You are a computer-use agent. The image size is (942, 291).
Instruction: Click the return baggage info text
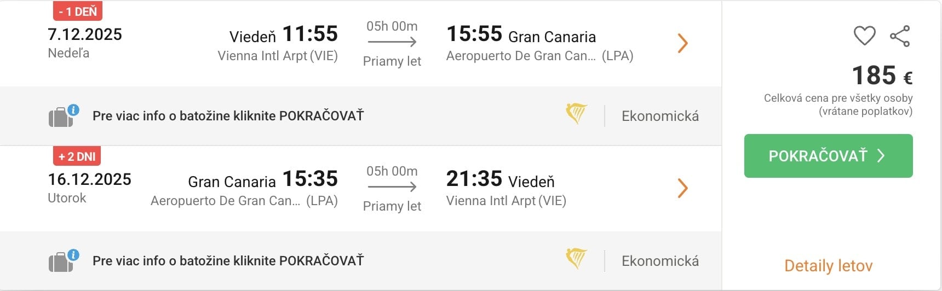click(x=228, y=261)
